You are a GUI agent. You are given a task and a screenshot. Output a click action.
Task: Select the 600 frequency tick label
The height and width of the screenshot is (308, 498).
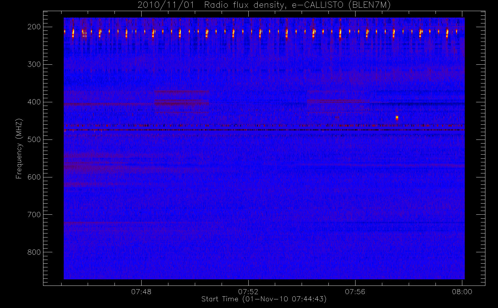point(34,177)
